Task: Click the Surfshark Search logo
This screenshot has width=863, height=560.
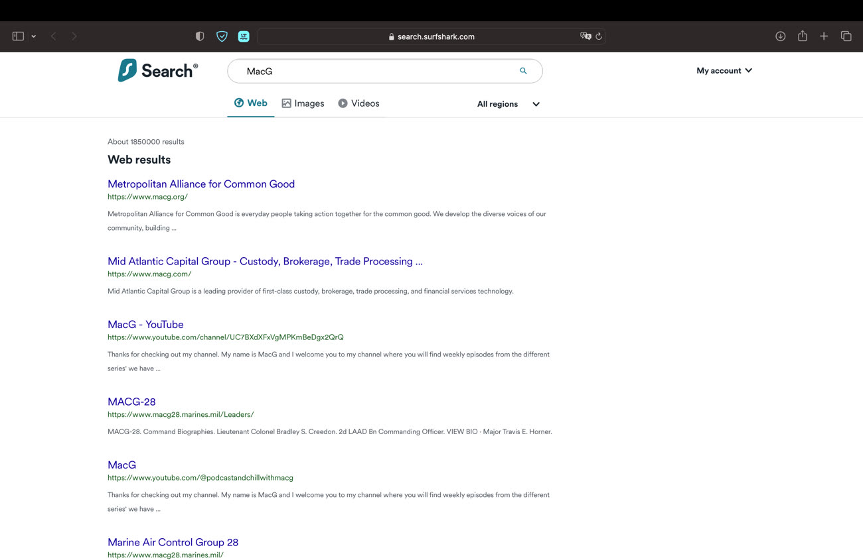Action: click(x=158, y=70)
